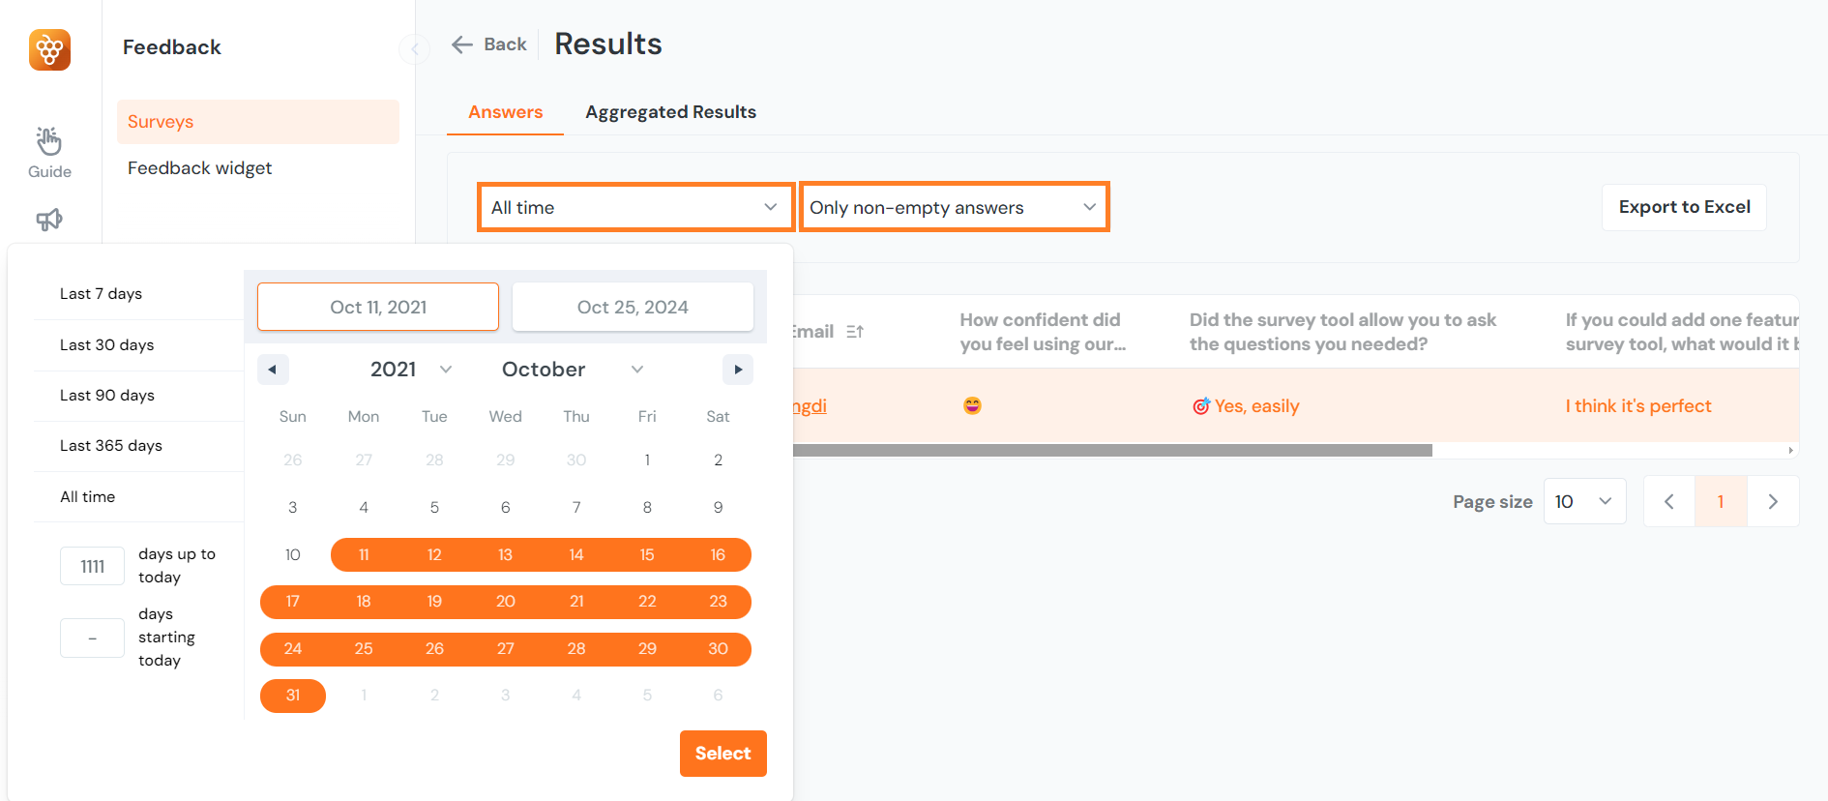Screen dimensions: 1828x801
Task: Open the All time range dropdown
Action: 635,207
